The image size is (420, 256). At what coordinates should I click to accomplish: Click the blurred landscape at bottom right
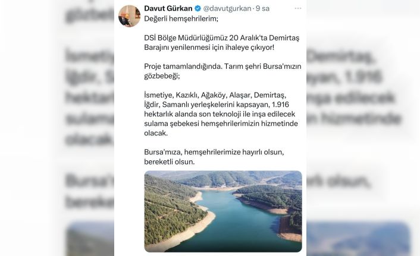pos(358,238)
